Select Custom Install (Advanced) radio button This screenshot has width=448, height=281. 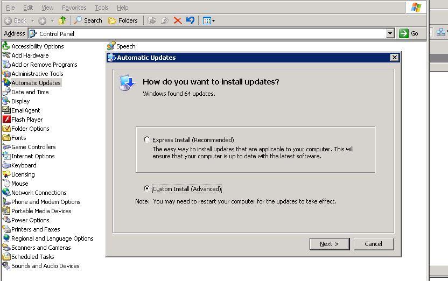146,188
